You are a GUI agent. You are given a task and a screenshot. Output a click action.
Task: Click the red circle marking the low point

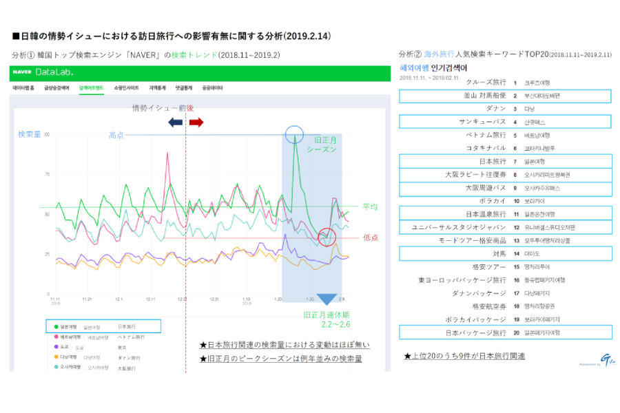tap(327, 237)
